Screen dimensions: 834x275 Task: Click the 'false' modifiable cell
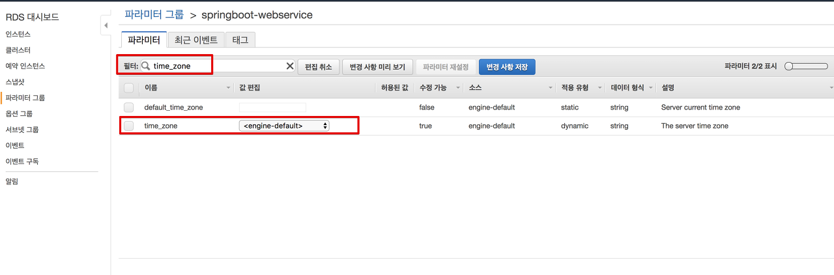pyautogui.click(x=427, y=107)
